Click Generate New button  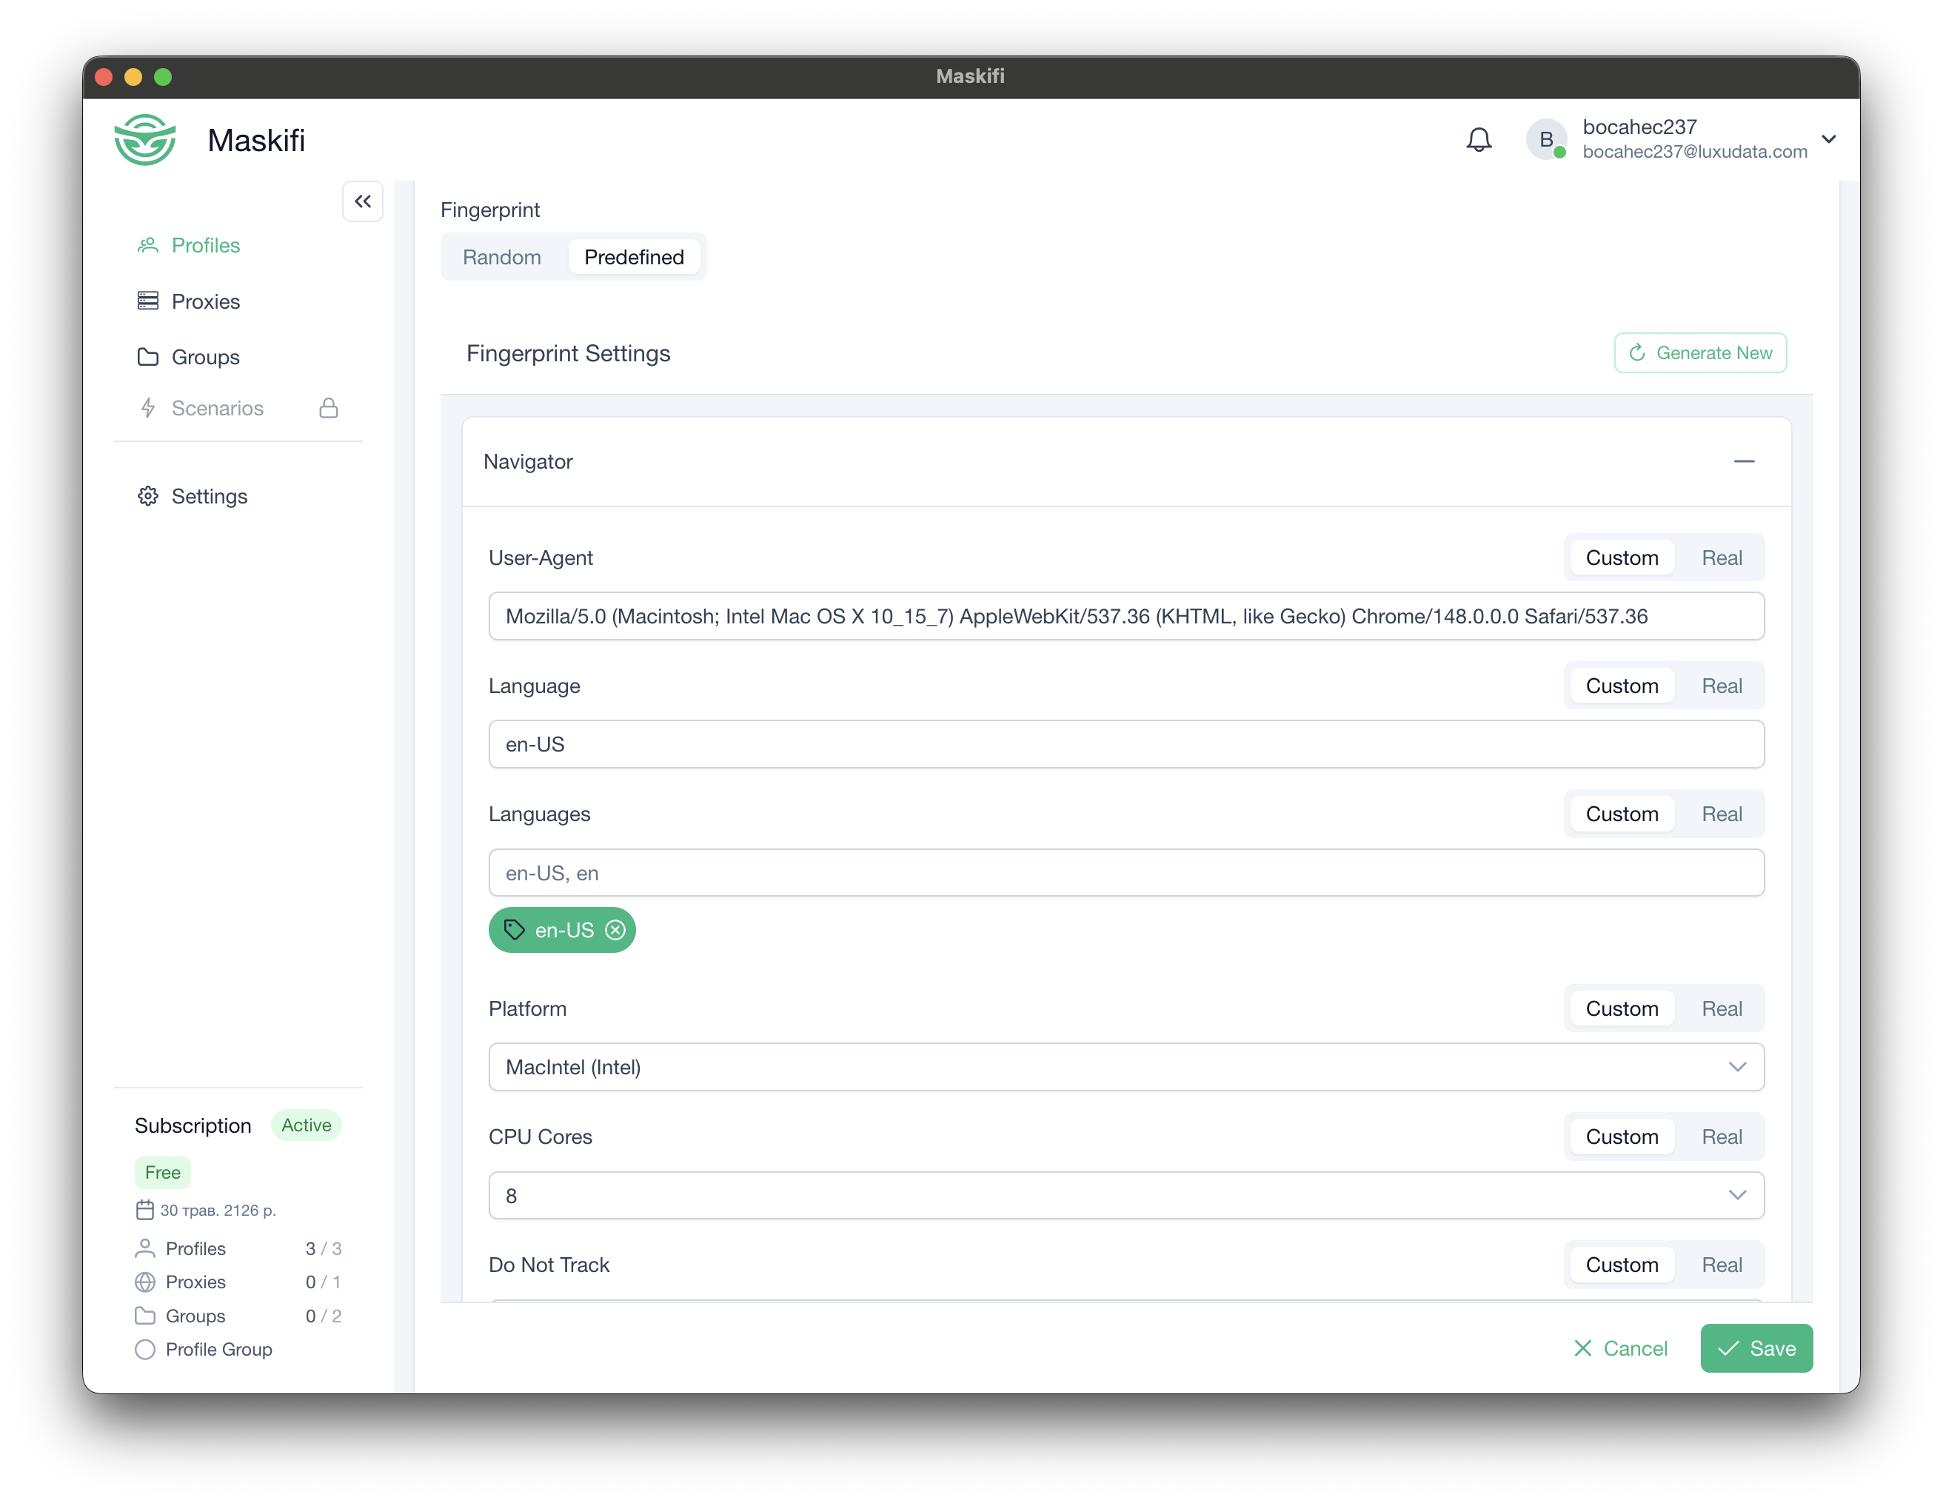(1700, 353)
